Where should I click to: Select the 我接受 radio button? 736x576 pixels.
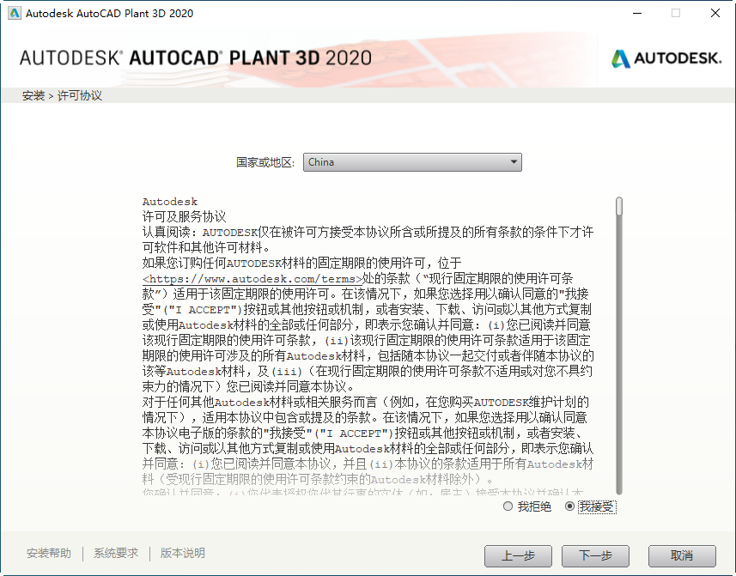click(569, 506)
